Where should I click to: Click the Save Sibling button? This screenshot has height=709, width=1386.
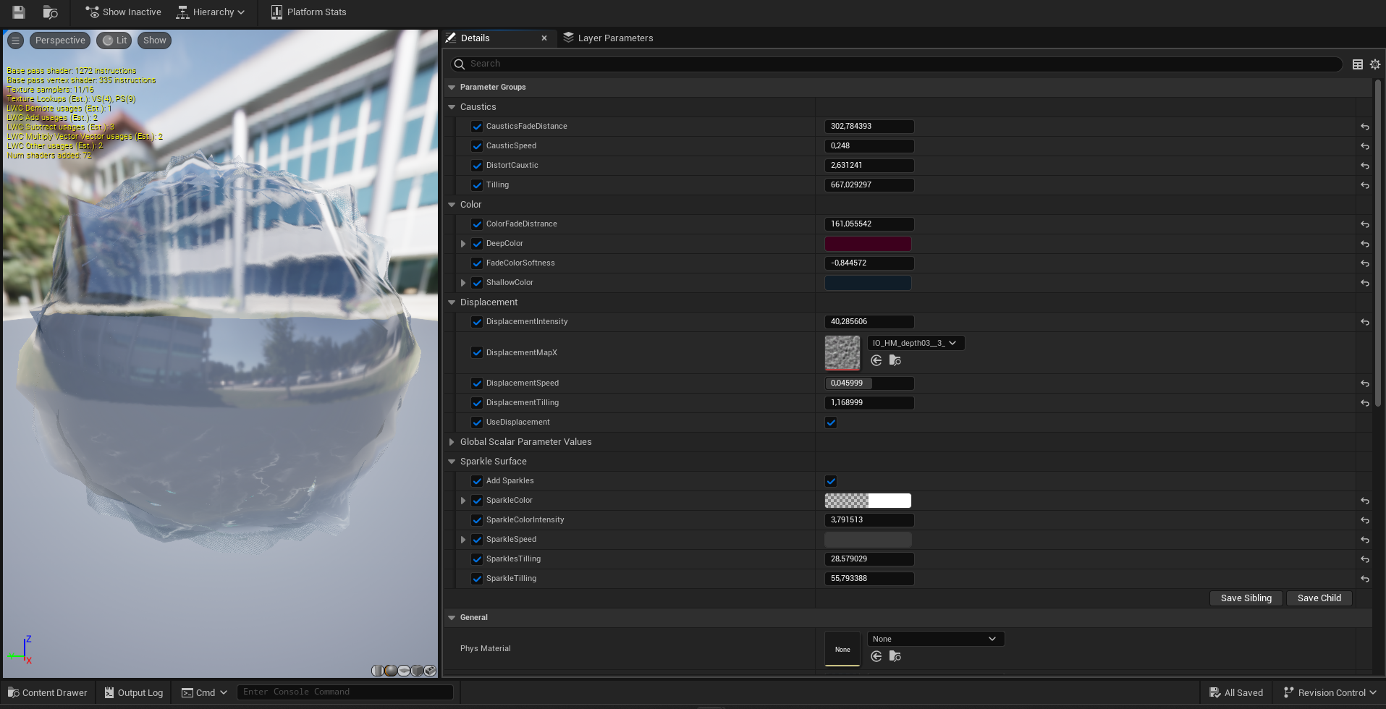(x=1246, y=598)
